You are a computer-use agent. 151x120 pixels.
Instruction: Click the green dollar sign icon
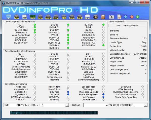click(x=137, y=17)
